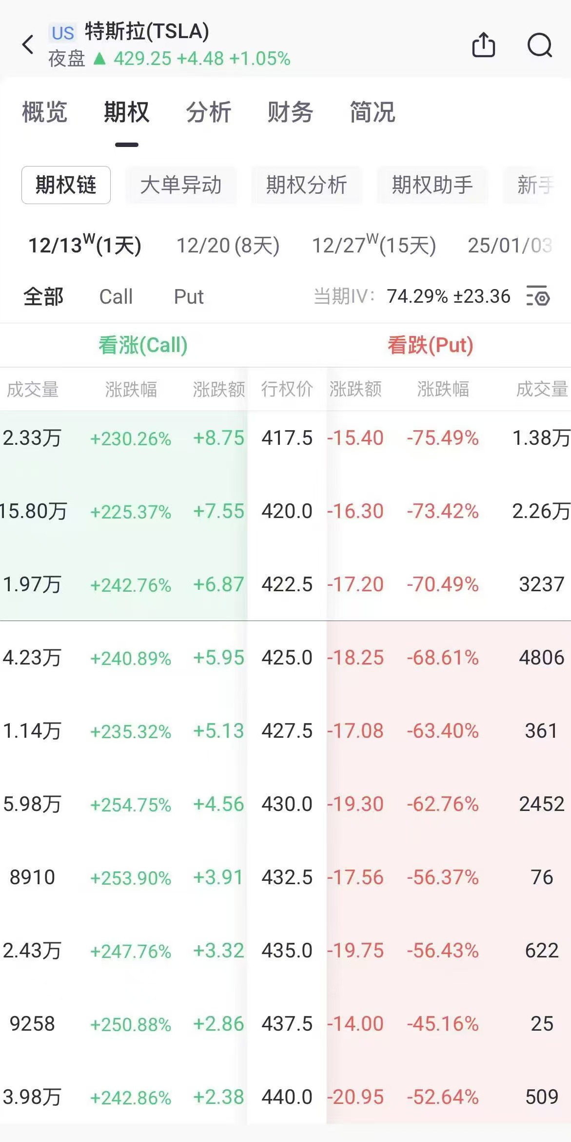
Task: Open 期权分析 section
Action: coord(306,185)
